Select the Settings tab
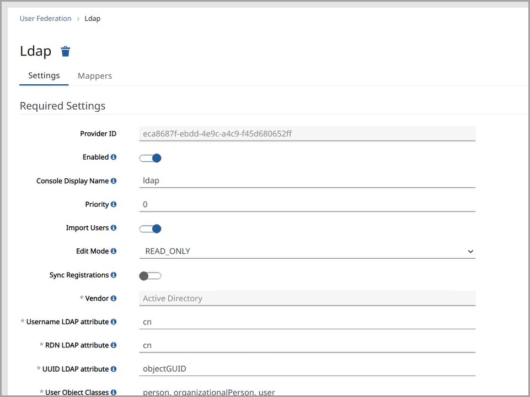This screenshot has height=397, width=530. 44,75
